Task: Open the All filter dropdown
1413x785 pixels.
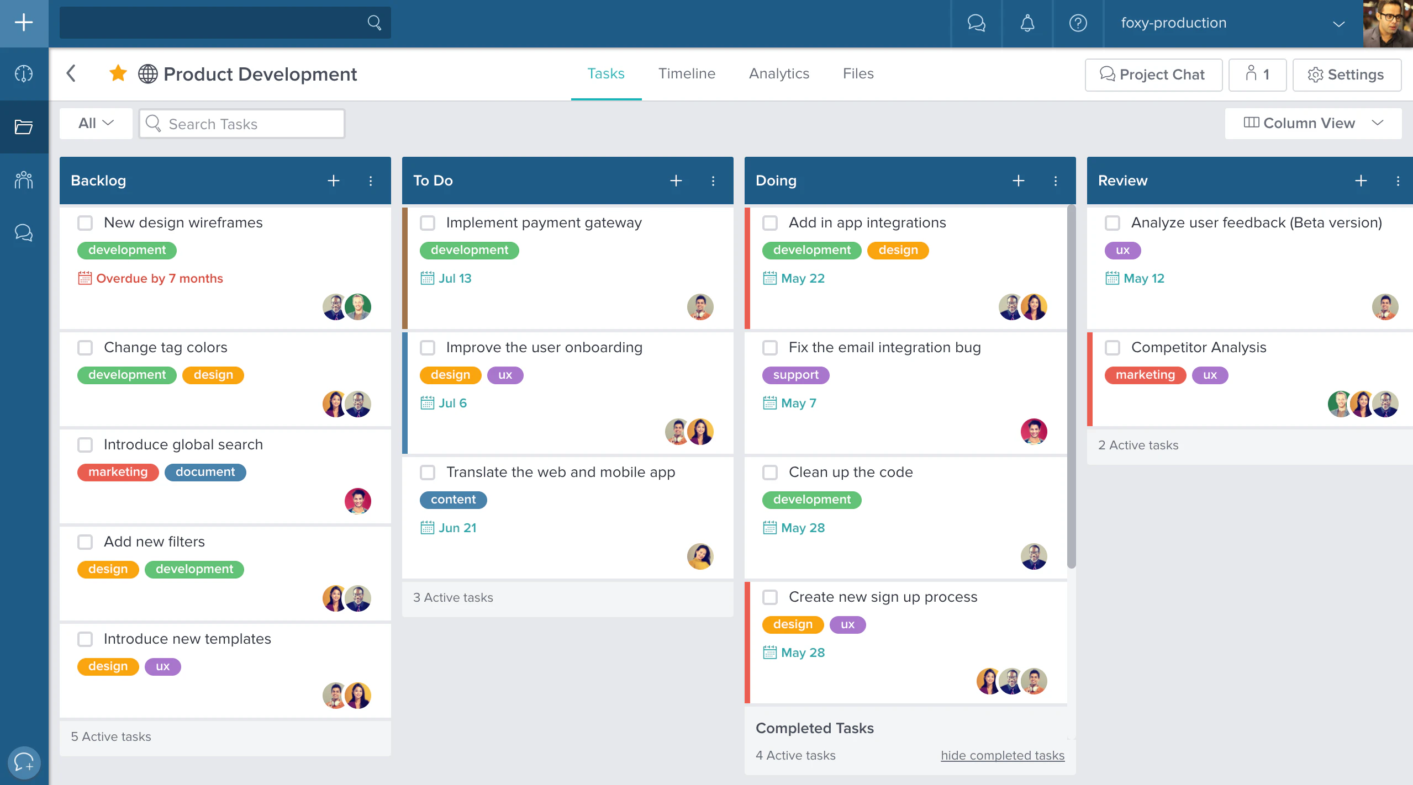Action: point(96,123)
